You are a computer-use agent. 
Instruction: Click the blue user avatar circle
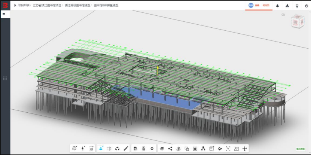251,6
